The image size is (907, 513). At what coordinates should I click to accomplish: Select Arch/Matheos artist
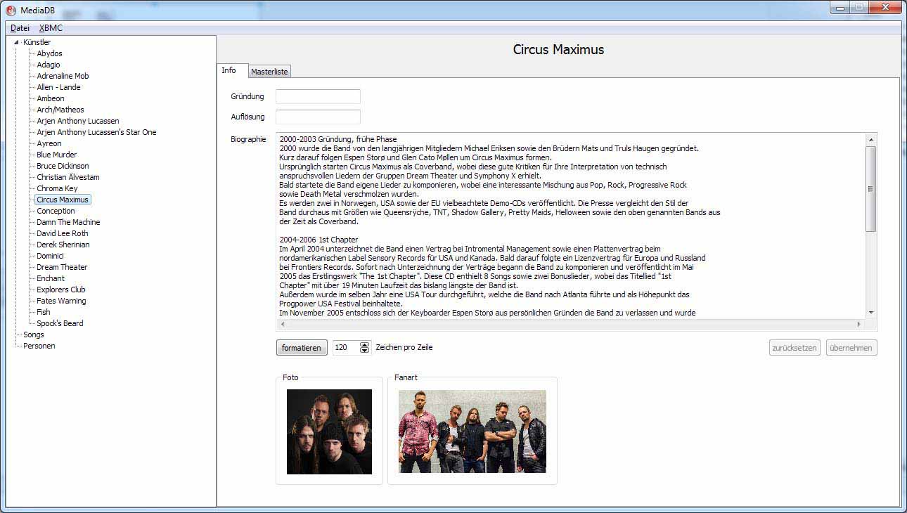(x=60, y=110)
